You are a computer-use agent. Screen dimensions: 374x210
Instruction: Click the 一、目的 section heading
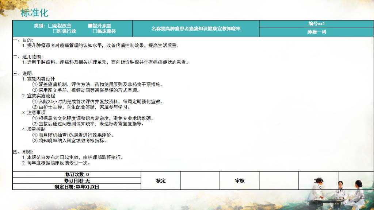23,40
